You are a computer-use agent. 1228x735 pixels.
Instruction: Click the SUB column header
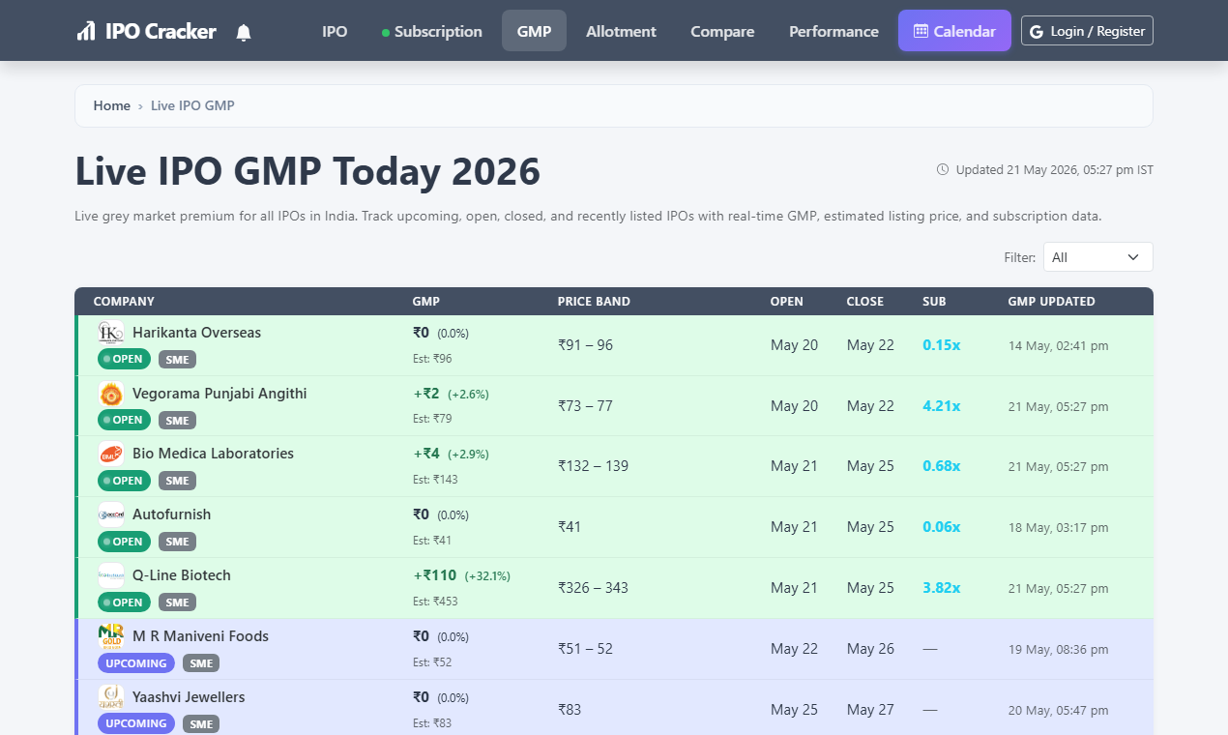[x=934, y=302]
